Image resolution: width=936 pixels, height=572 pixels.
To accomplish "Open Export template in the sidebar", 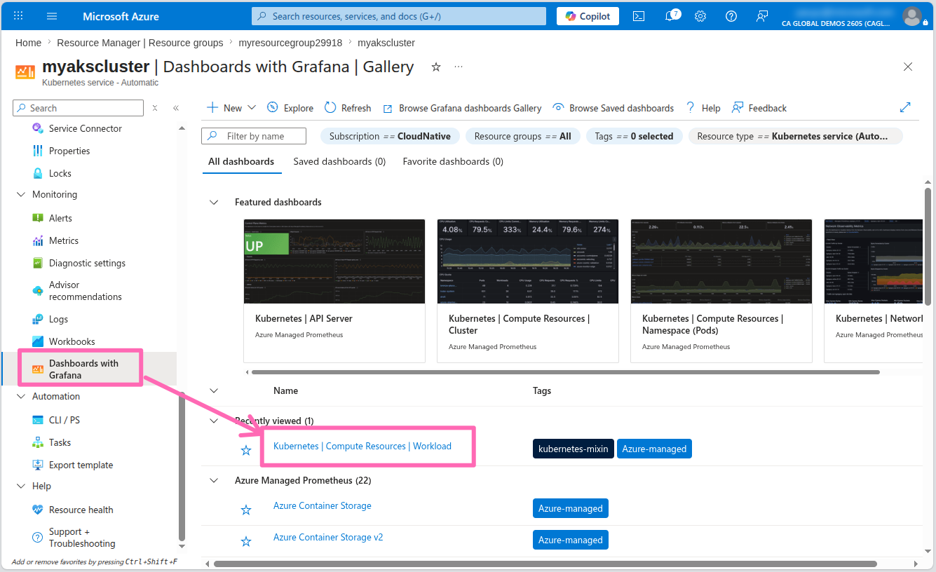I will (81, 465).
